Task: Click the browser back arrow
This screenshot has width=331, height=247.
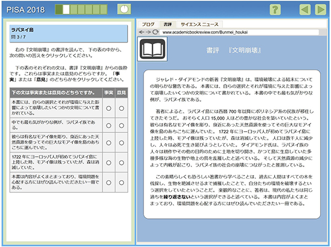Action: [142, 32]
